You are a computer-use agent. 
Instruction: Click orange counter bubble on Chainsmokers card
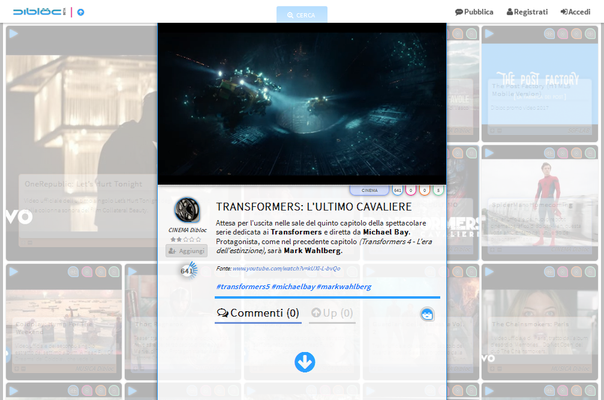tap(576, 272)
